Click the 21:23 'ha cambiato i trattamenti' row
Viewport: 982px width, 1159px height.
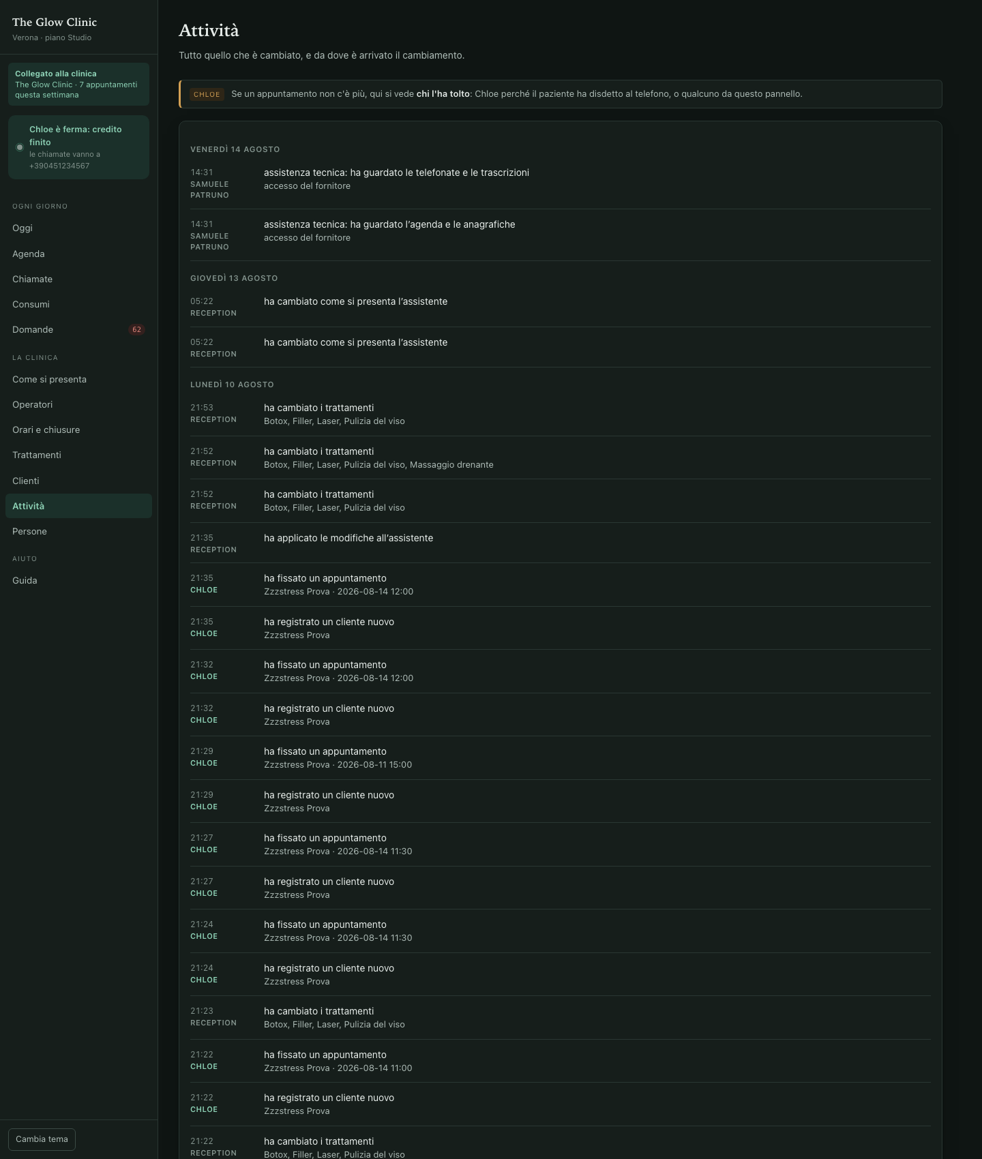pyautogui.click(x=560, y=1017)
